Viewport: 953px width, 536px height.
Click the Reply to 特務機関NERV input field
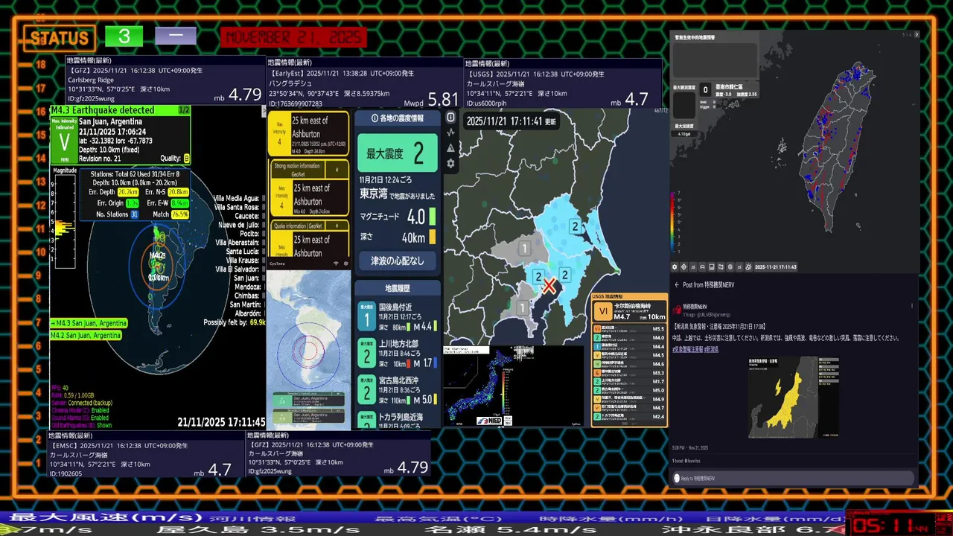[794, 478]
